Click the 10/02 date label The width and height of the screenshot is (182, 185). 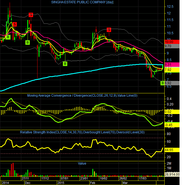103,178
